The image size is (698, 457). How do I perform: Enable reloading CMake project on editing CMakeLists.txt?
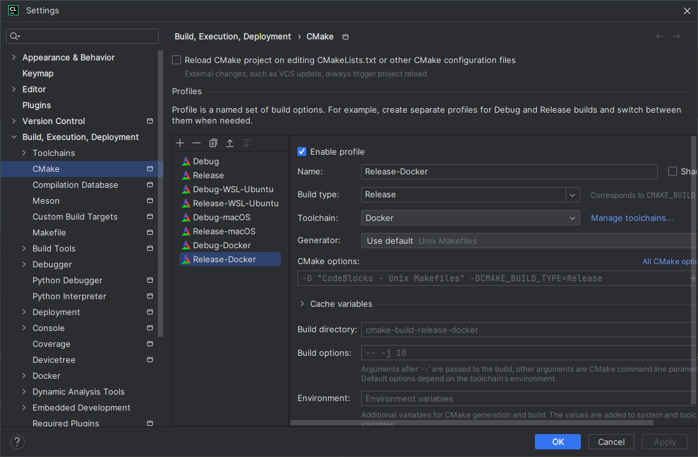tap(176, 59)
